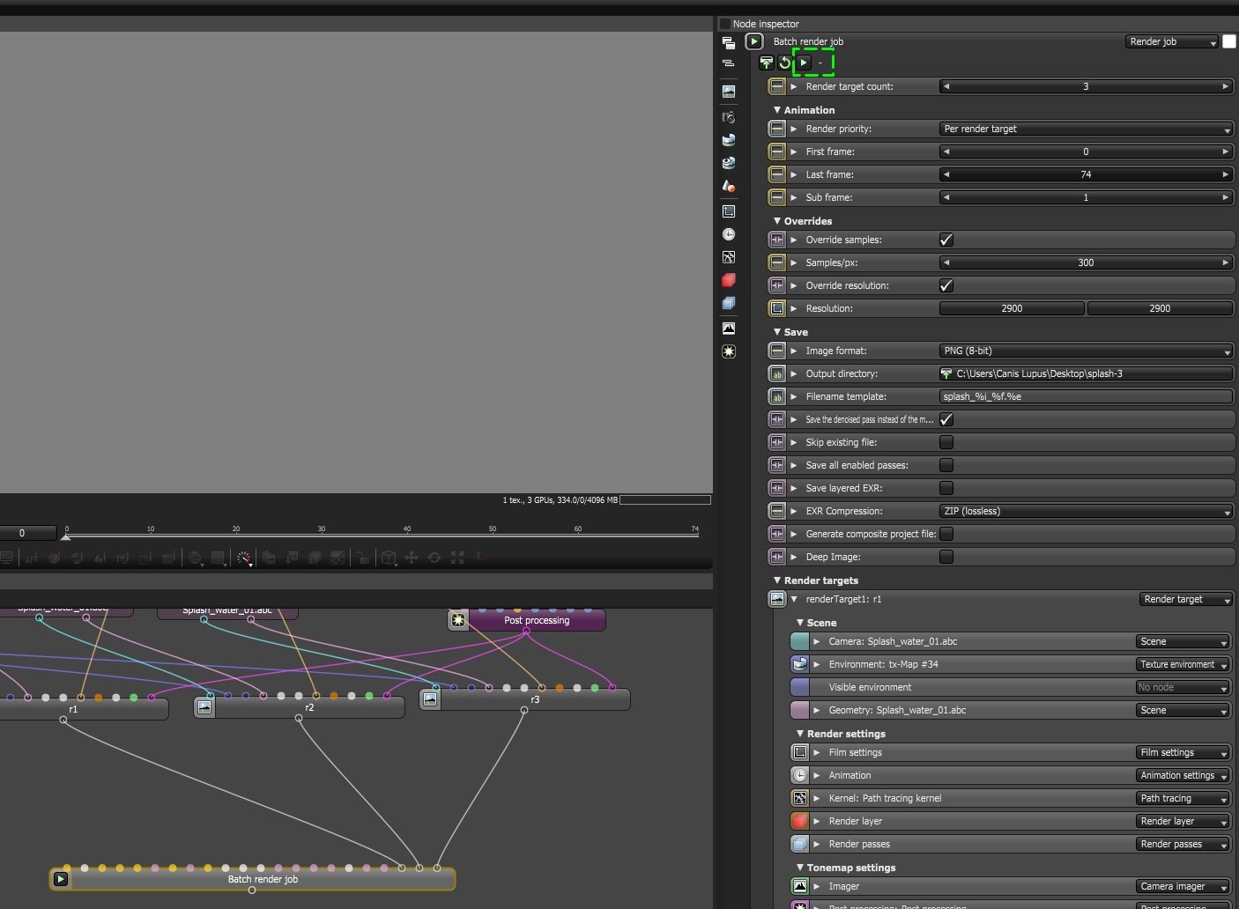Click the Last frame slider
Screen dimensions: 1239x909
(1086, 174)
